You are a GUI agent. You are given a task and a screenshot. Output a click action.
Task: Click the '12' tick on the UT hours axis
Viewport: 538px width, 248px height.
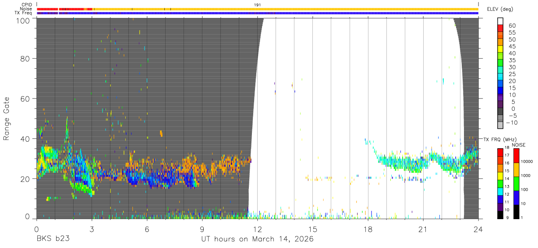pos(257,229)
